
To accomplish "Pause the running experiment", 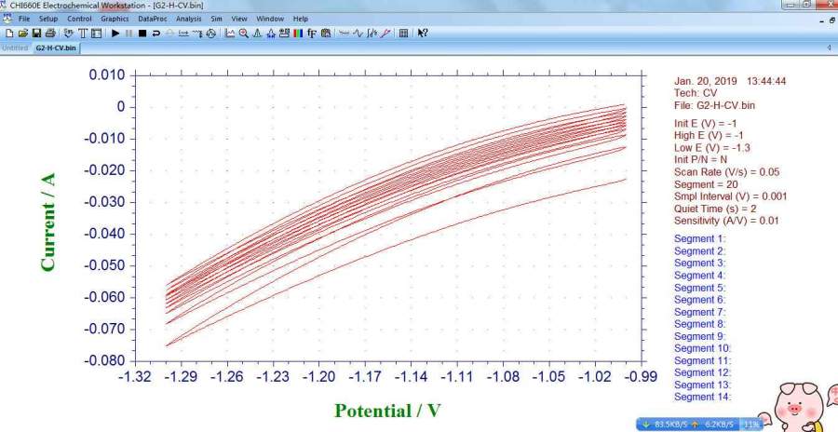I will tap(128, 34).
